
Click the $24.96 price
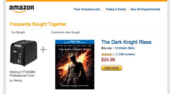click(108, 60)
